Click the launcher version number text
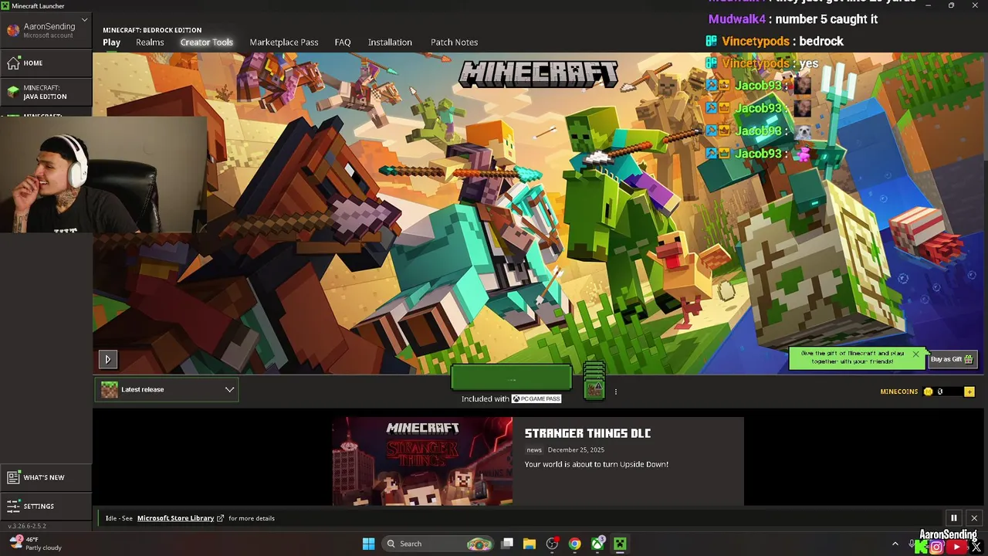This screenshot has height=556, width=988. (27, 526)
